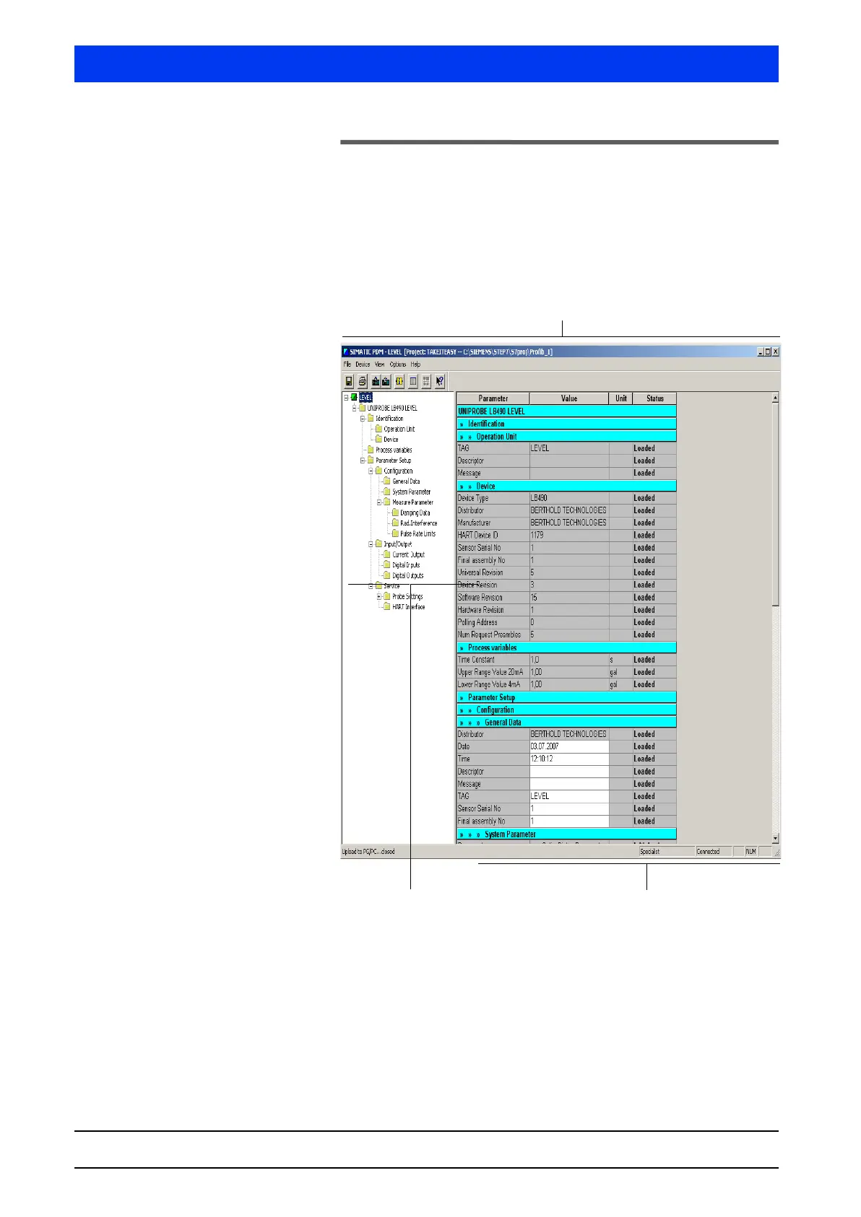Click the General Data Sensor Serial No field
This screenshot has width=861, height=1217.
[569, 808]
